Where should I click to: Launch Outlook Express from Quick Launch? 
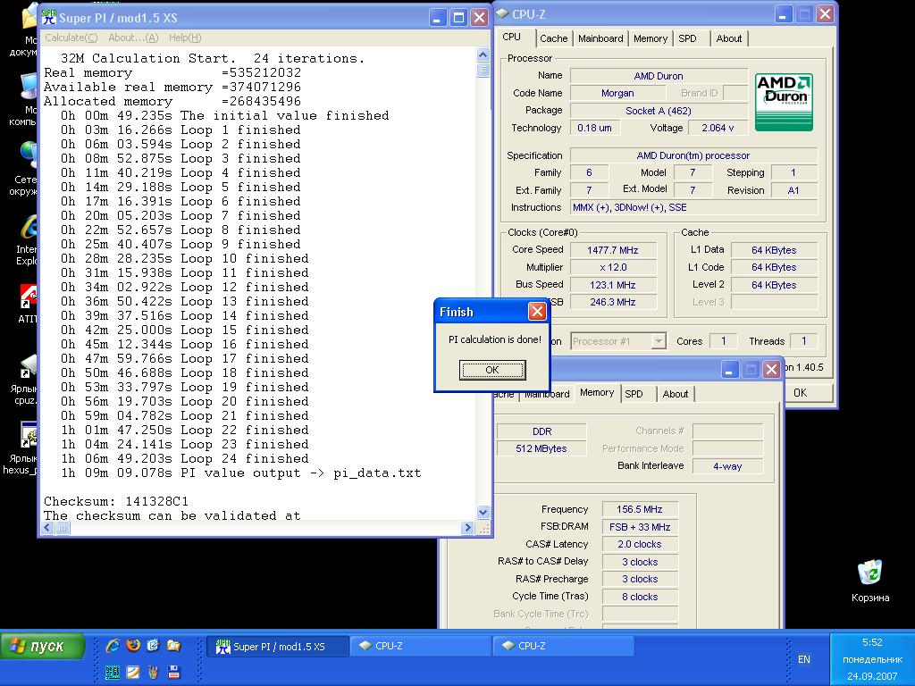pyautogui.click(x=153, y=645)
